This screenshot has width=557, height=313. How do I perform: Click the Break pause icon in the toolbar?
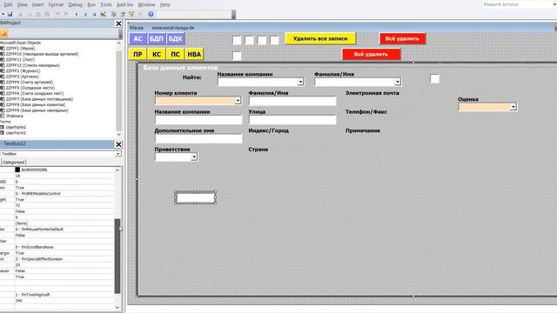click(85, 14)
